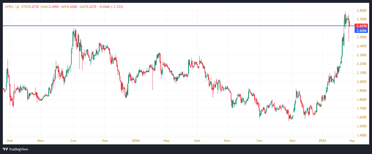
Task: Click the 2025 year label on time axis
Action: click(323, 141)
